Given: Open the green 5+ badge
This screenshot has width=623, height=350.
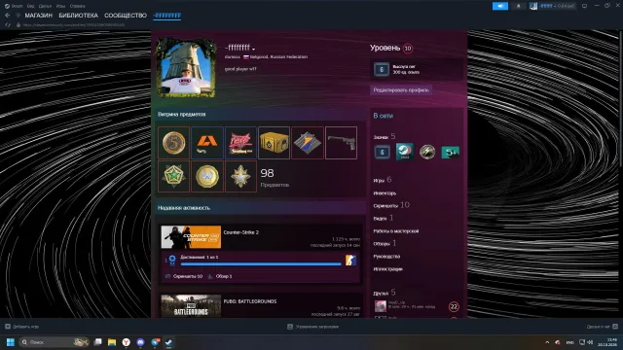Looking at the screenshot, I should click(x=450, y=152).
